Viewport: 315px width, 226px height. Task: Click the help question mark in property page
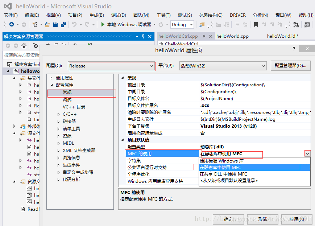294,49
